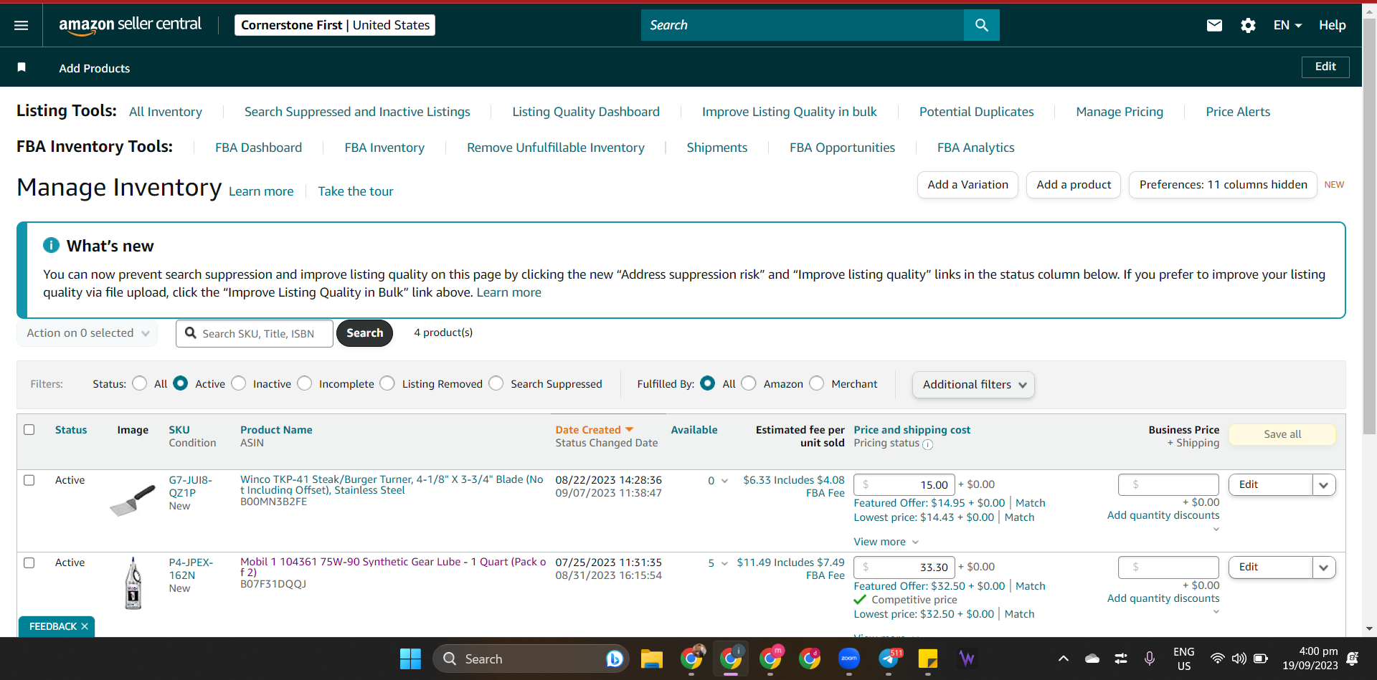Viewport: 1377px width, 680px height.
Task: Click the top search magnifier button
Action: pyautogui.click(x=981, y=25)
